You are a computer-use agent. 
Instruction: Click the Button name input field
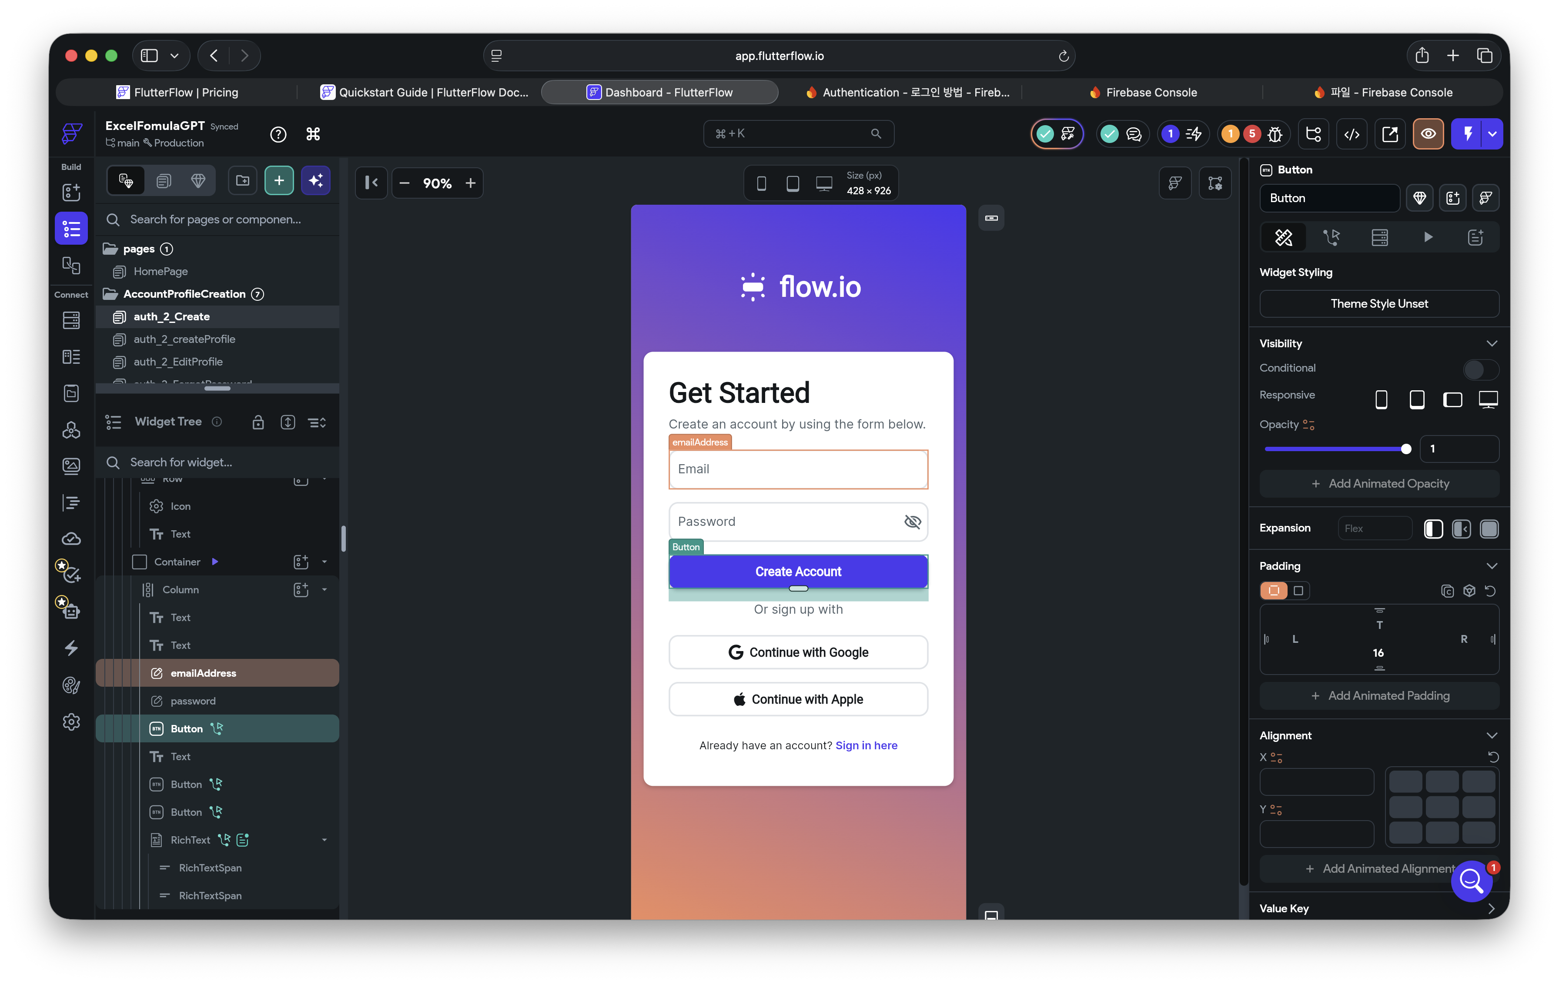[1329, 198]
